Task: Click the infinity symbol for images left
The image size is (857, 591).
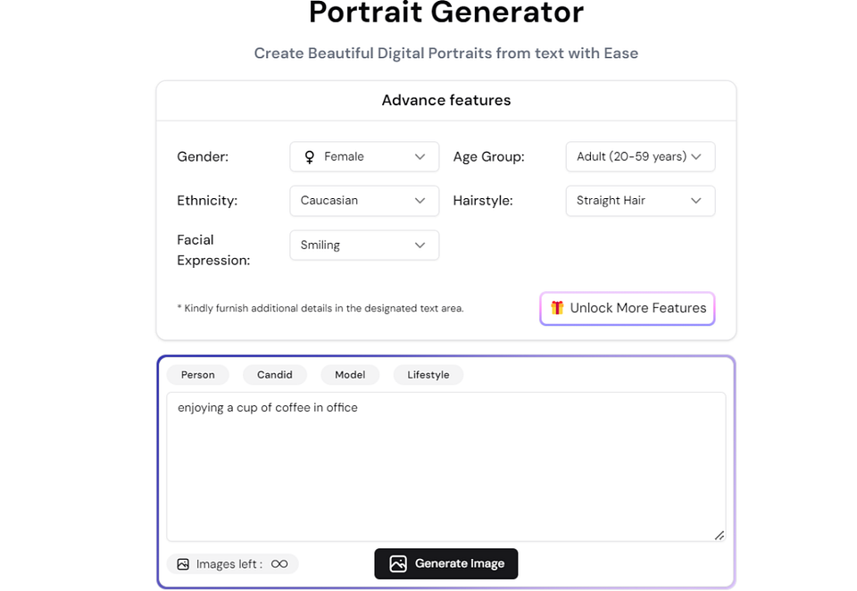Action: click(279, 564)
